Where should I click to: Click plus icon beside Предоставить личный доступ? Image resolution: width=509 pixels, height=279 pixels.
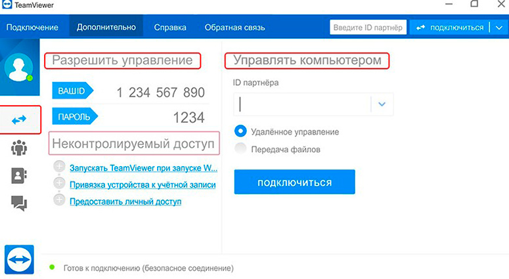59,200
